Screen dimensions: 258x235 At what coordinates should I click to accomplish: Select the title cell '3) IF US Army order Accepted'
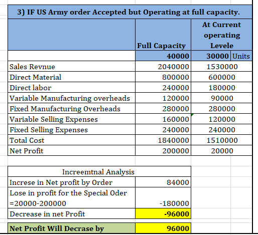pos(130,12)
